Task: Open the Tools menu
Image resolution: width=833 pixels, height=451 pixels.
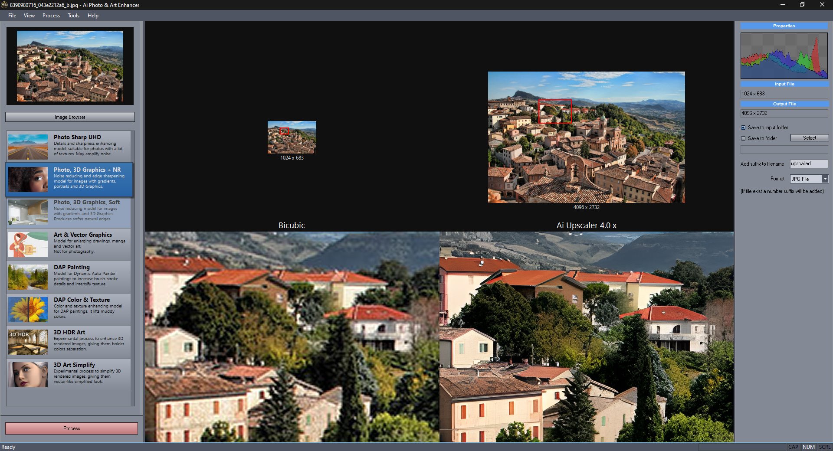Action: (73, 16)
